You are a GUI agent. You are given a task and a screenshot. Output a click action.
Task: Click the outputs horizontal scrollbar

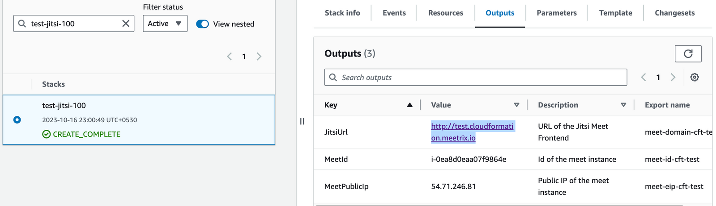[x=499, y=205]
